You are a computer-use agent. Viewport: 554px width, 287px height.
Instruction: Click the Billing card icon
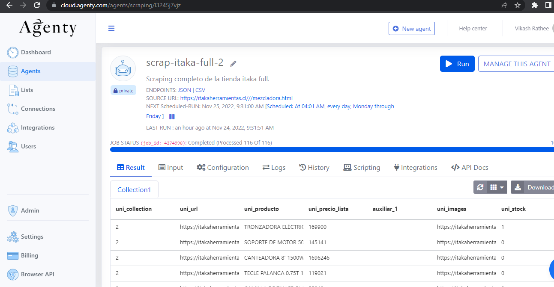(x=13, y=256)
